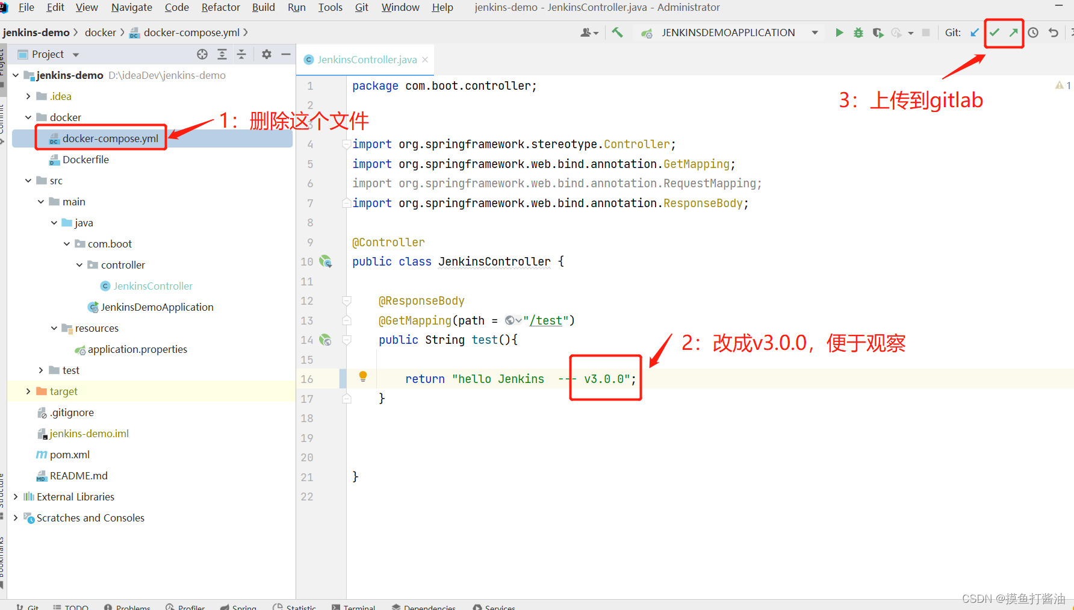Open the Problems tool window
The height and width of the screenshot is (610, 1074).
(x=127, y=606)
